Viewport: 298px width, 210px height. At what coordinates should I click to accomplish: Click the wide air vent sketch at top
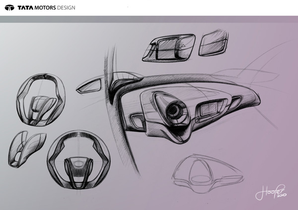pyautogui.click(x=167, y=50)
